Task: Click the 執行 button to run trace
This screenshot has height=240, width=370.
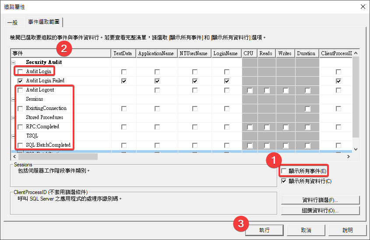Action: coord(264,230)
